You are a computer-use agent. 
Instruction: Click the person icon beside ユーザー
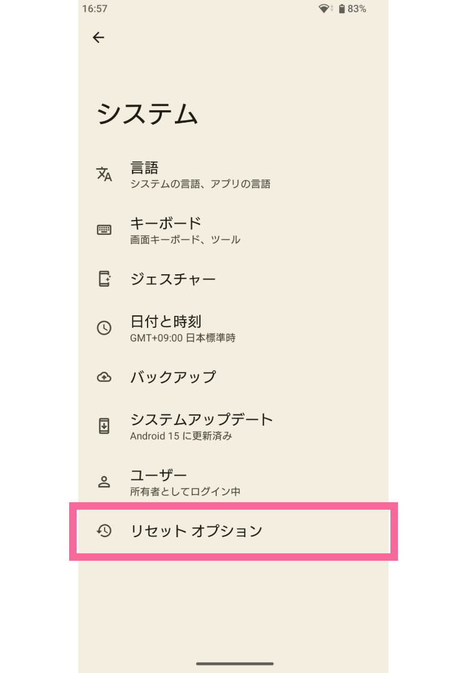click(x=104, y=482)
